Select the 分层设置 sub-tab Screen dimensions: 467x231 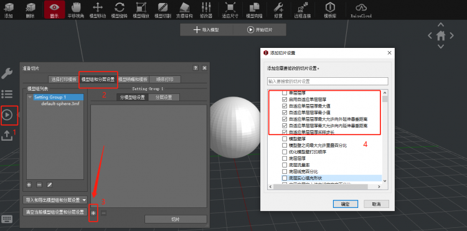164,97
